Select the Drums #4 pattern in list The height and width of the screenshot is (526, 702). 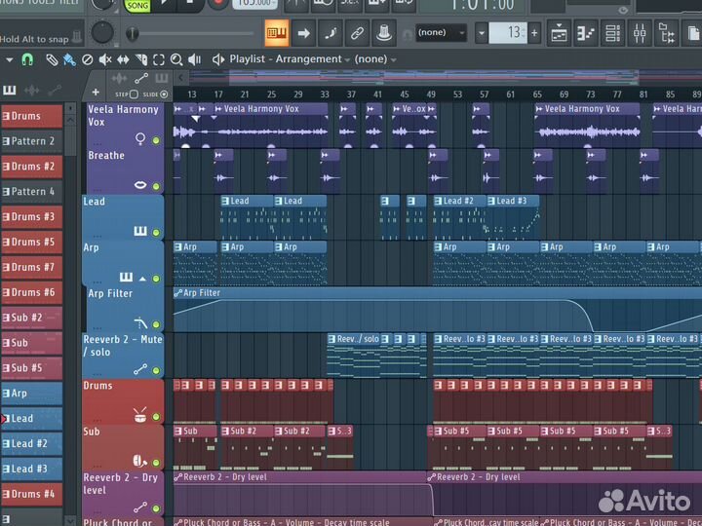[32, 494]
